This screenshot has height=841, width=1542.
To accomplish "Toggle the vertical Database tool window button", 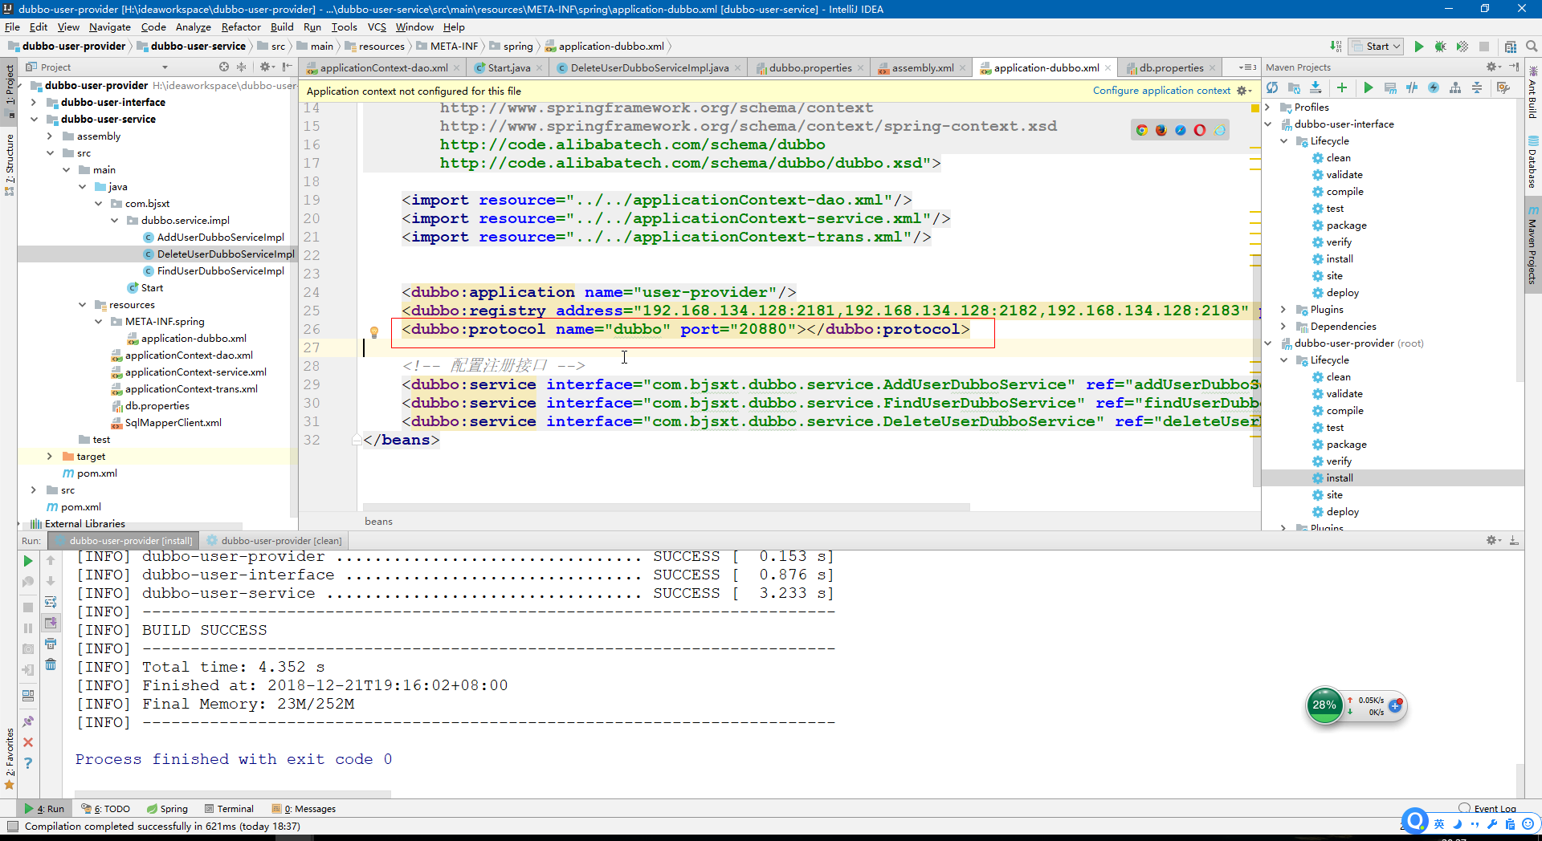I will click(1532, 163).
